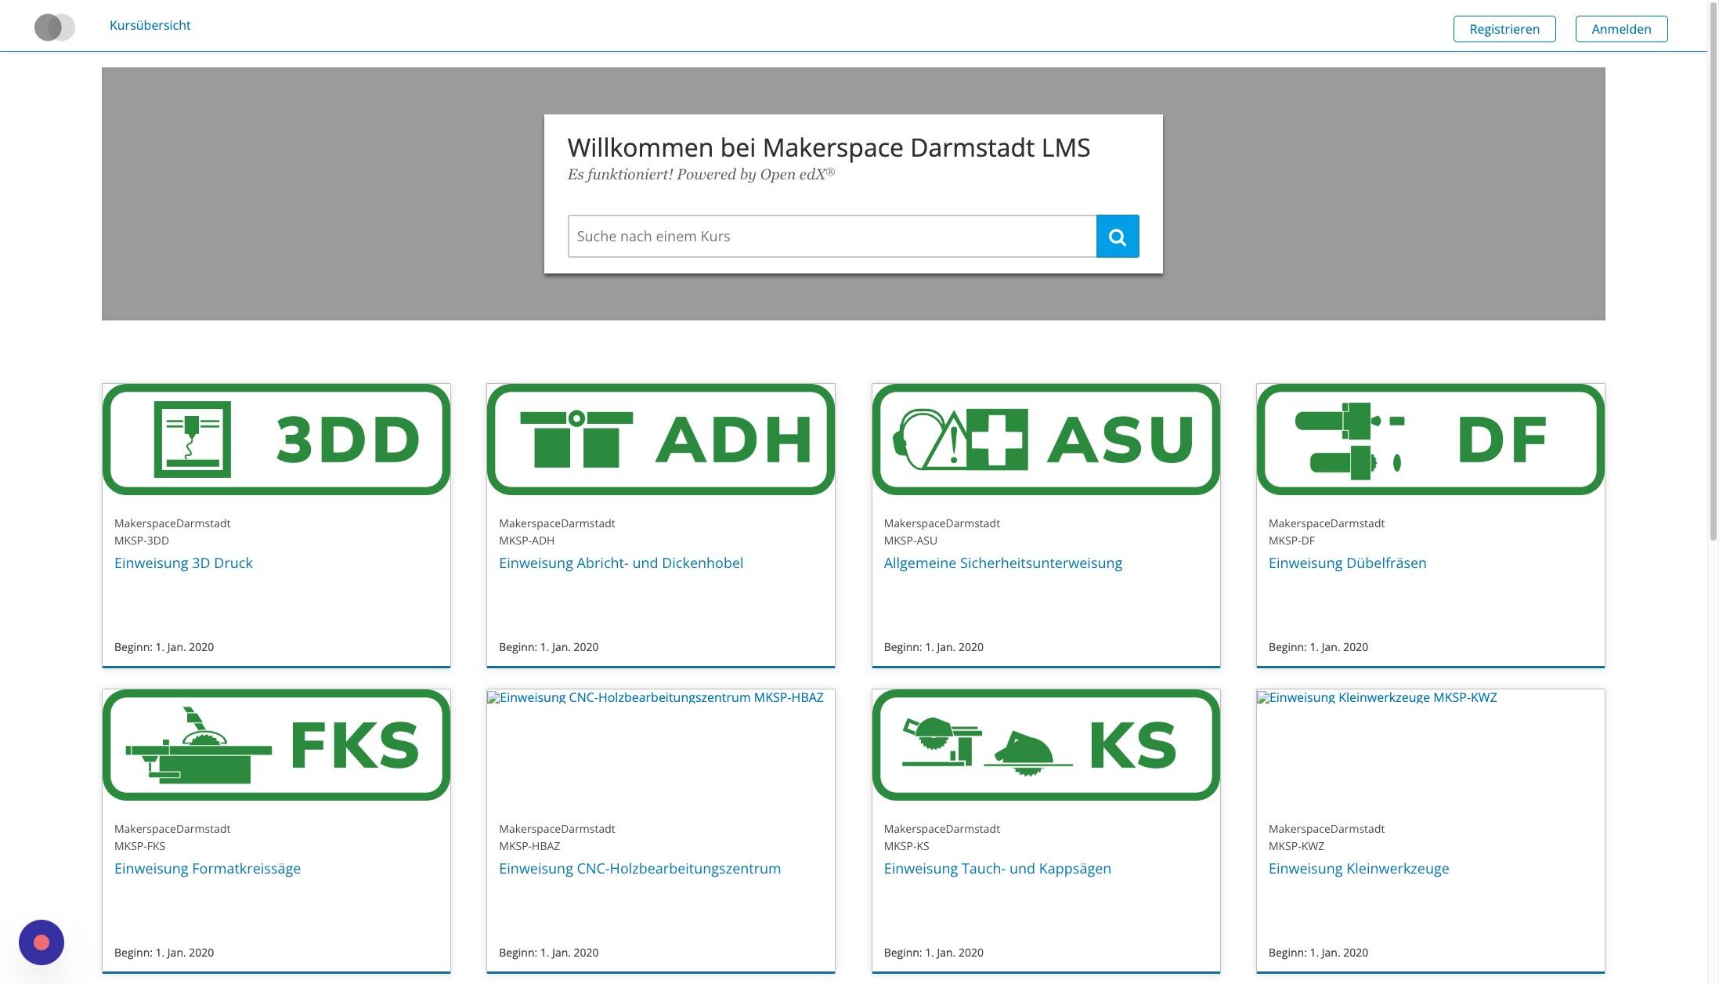Open the FKS table saw course image
This screenshot has width=1719, height=984.
276,745
